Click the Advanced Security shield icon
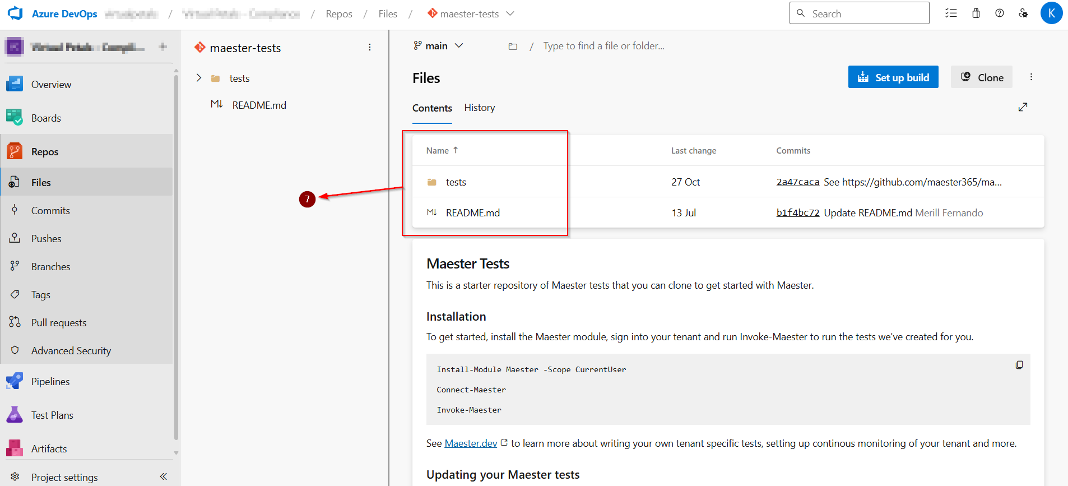The height and width of the screenshot is (486, 1068). coord(15,350)
